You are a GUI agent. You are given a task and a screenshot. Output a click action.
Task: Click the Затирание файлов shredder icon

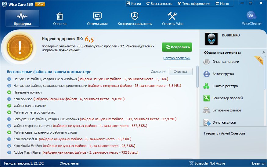pos(207,110)
